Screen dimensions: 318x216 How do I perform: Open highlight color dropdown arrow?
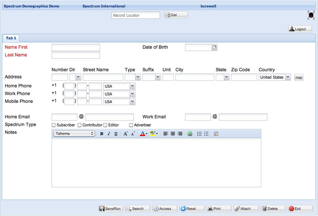[157, 134]
